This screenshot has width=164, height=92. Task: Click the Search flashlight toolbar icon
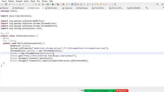click(x=72, y=4)
